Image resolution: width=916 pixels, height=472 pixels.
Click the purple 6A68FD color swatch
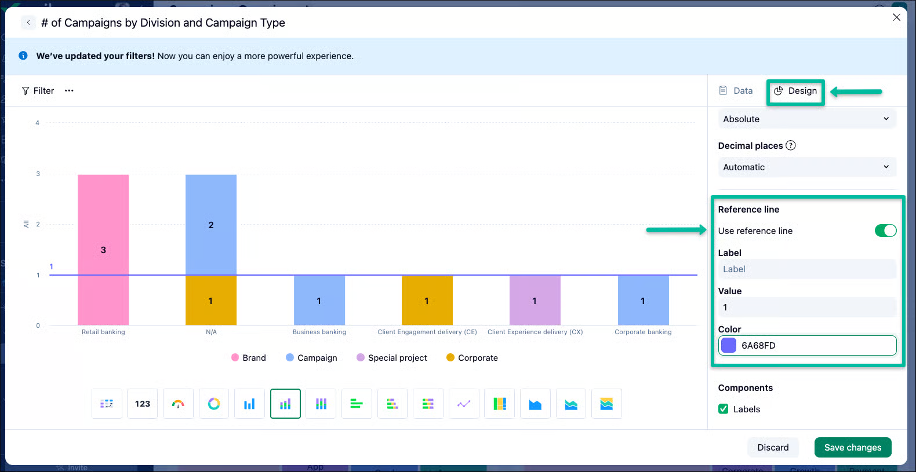point(729,345)
